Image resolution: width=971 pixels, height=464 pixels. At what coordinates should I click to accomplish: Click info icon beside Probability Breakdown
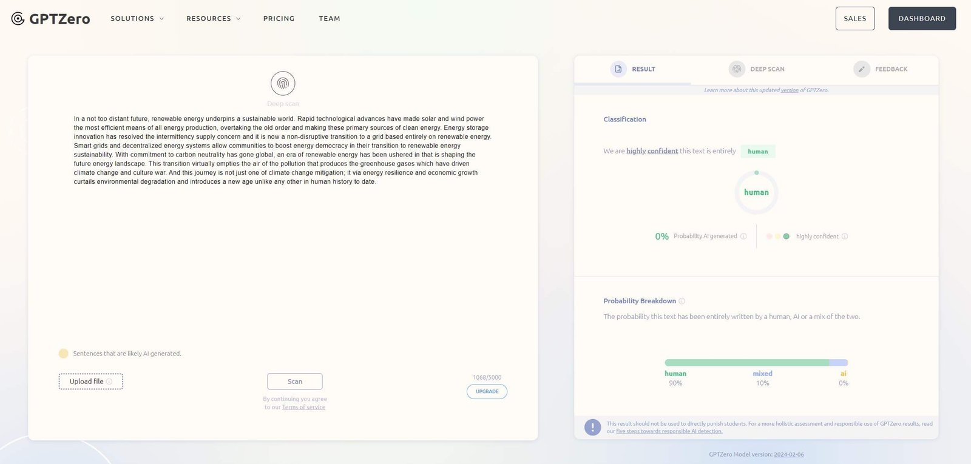coord(682,301)
